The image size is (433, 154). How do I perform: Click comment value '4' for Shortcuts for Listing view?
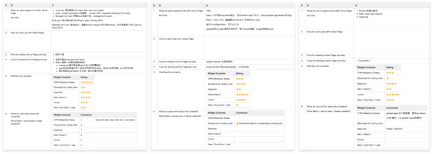coord(81,125)
